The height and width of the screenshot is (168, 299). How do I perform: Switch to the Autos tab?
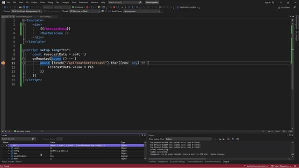pos(4,162)
